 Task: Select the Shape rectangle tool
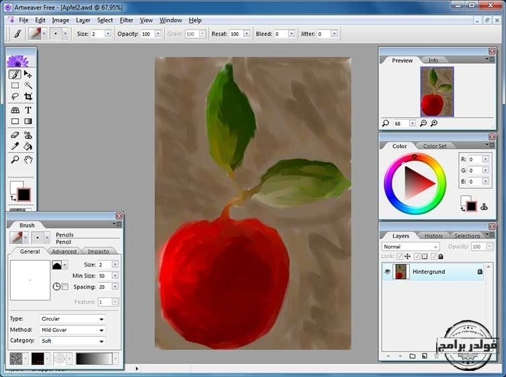pos(15,122)
